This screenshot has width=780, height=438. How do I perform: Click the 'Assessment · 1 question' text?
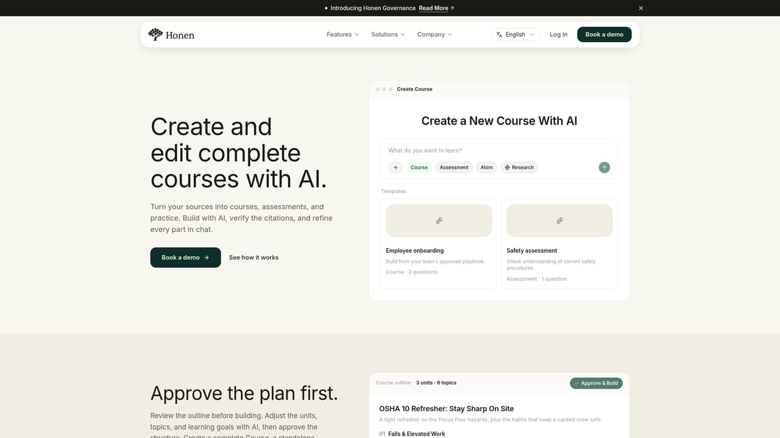536,279
